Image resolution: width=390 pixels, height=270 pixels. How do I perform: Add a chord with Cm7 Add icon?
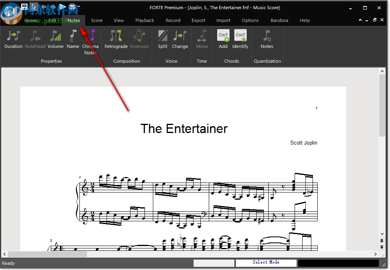coord(223,39)
